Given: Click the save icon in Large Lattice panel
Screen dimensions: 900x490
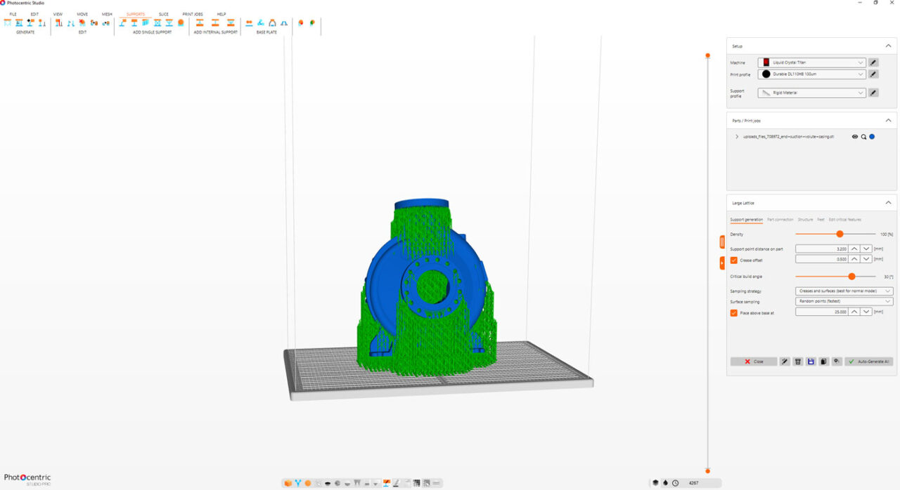Looking at the screenshot, I should (811, 362).
